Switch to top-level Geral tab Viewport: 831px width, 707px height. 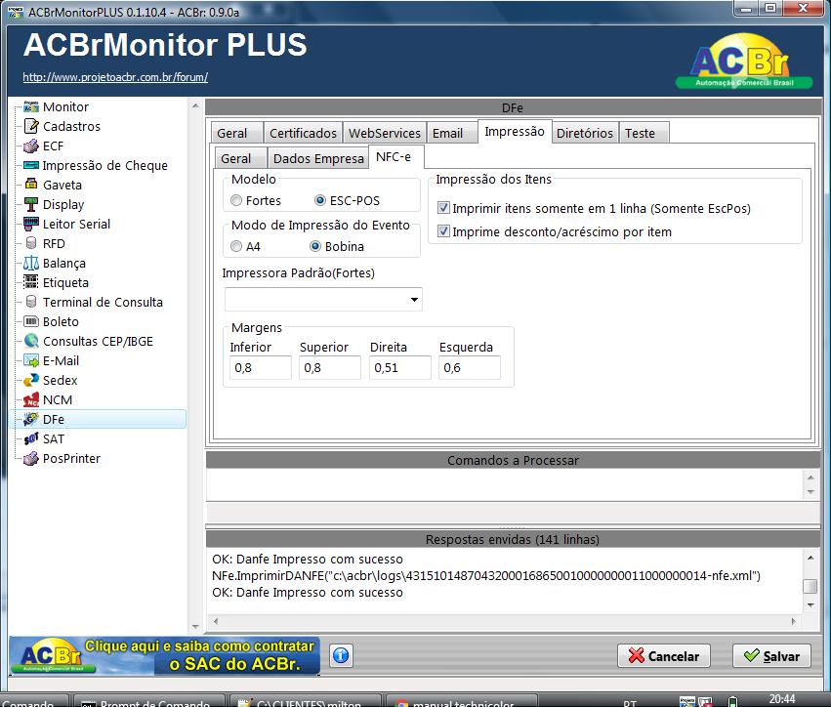coord(236,133)
